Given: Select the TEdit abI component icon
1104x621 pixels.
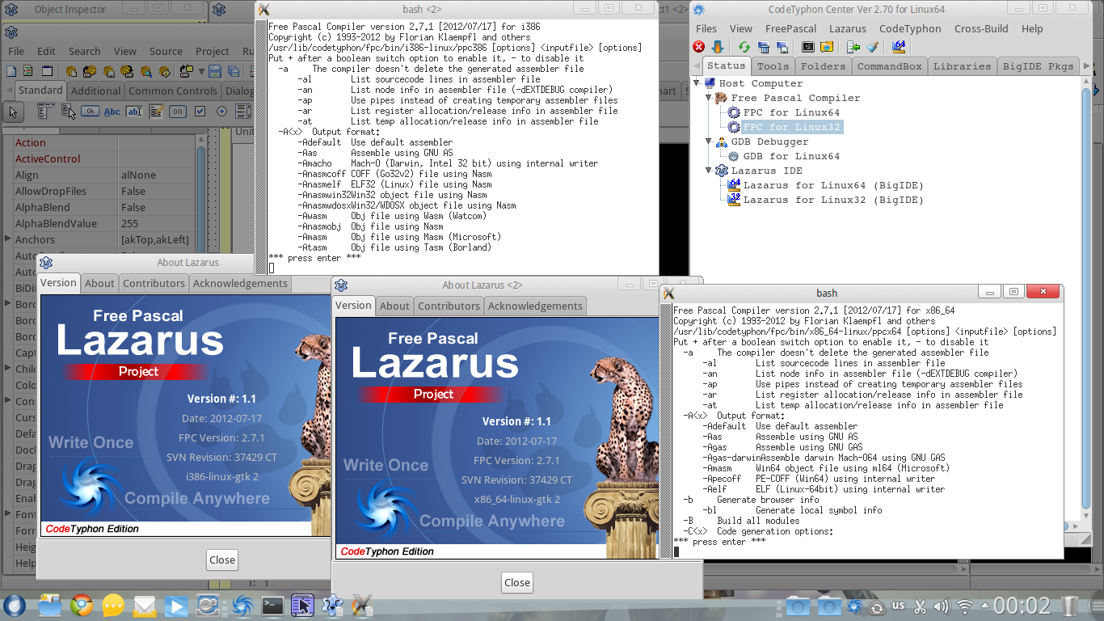Looking at the screenshot, I should [x=134, y=112].
